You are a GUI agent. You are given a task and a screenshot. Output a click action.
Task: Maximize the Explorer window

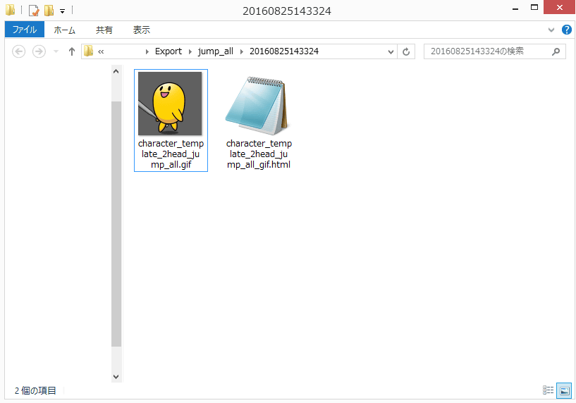pos(534,7)
